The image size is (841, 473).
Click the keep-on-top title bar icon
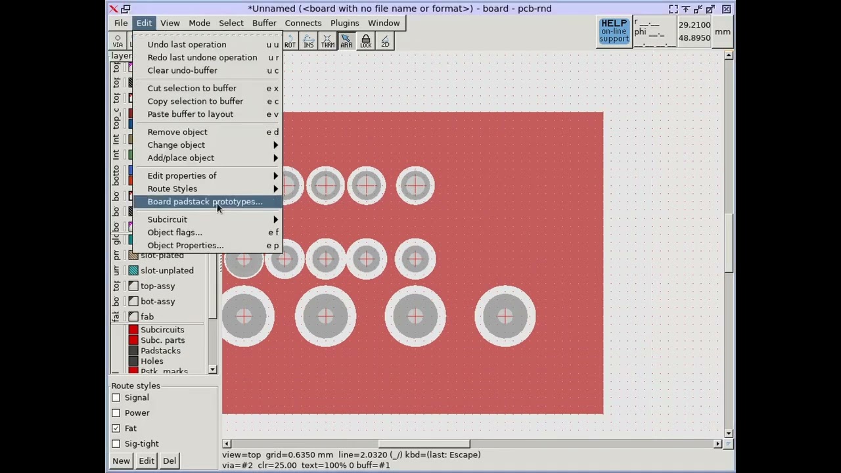click(x=685, y=9)
